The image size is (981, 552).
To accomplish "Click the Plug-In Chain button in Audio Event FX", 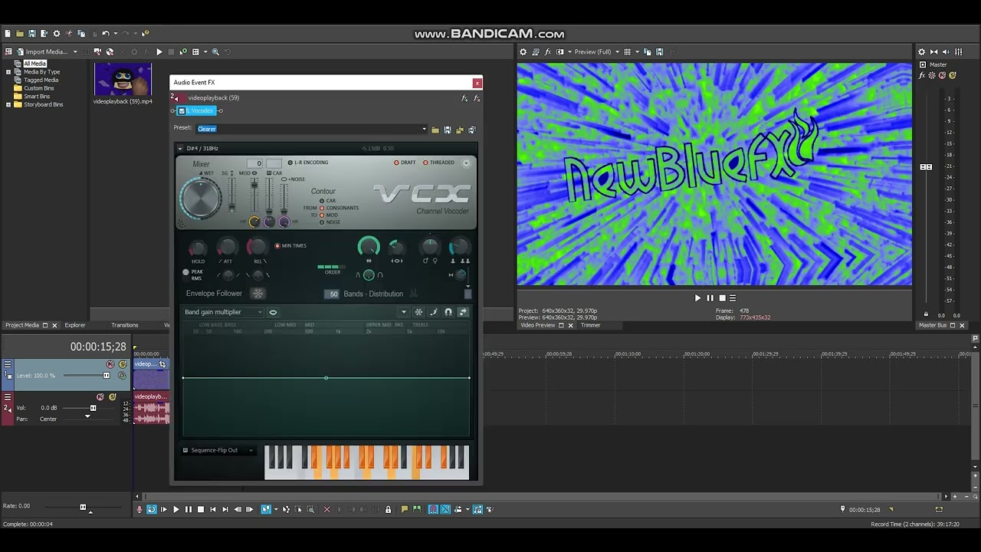I will click(x=464, y=98).
